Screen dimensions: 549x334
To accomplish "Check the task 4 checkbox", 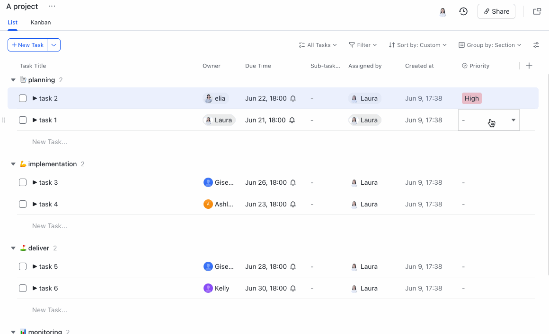I will (x=23, y=204).
